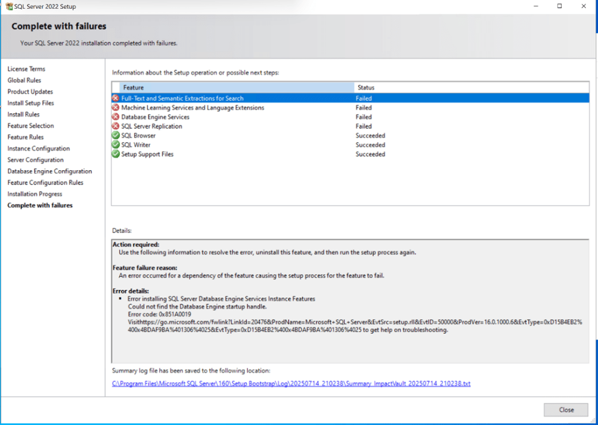The image size is (598, 425).
Task: Click the SQL Server Setup title bar icon
Action: pyautogui.click(x=9, y=6)
